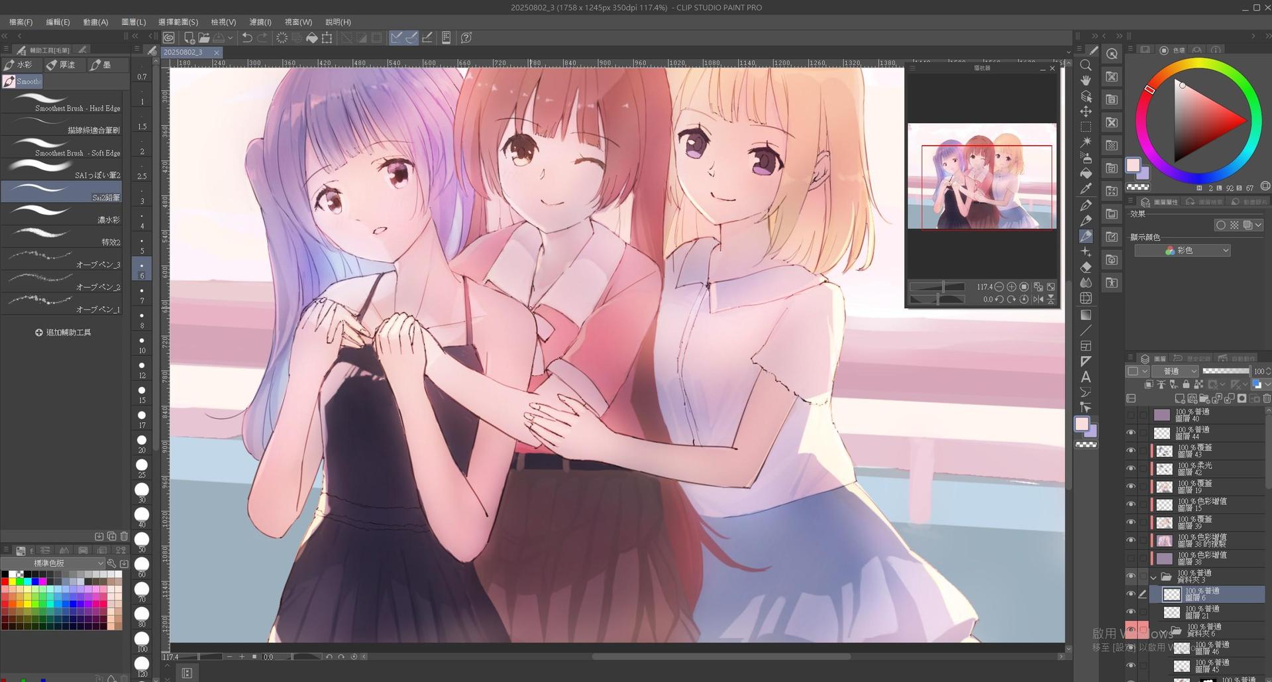Viewport: 1272px width, 682px height.
Task: Click the fill bucket icon in command bar
Action: tap(312, 38)
